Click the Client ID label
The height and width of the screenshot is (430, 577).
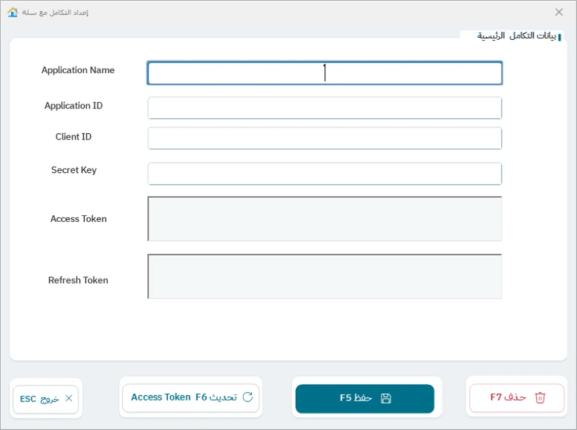click(73, 137)
